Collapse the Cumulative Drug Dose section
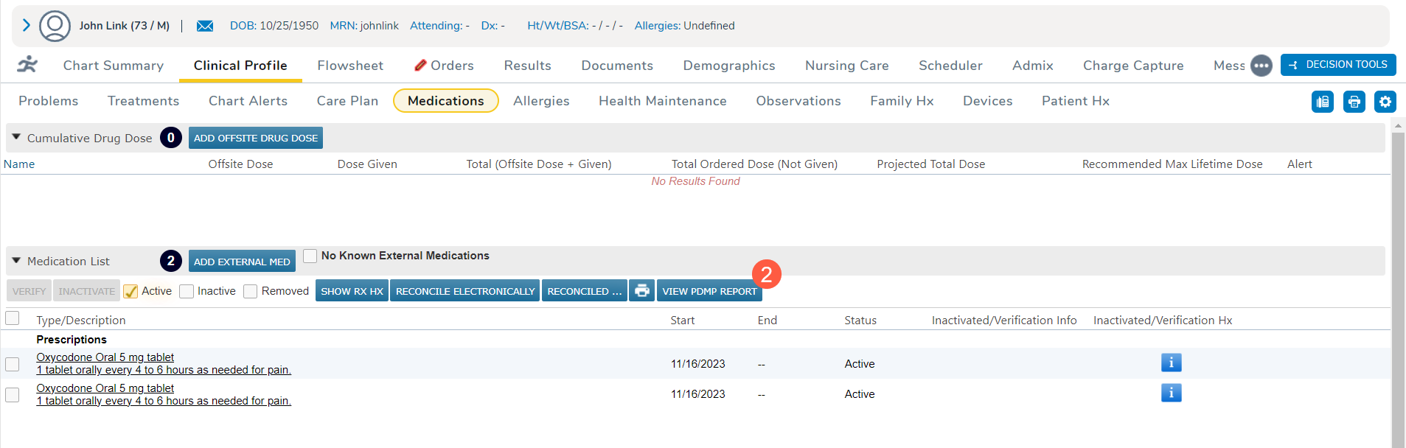Screen dimensions: 1406x448 pyautogui.click(x=16, y=137)
